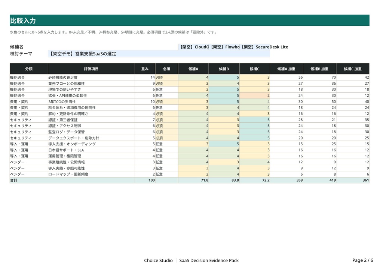Click the total weight 100 cell
This screenshot has height=270, width=383.
tap(145, 180)
